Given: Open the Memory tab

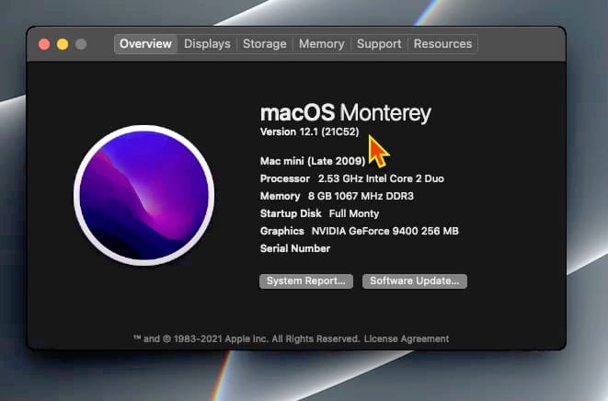Looking at the screenshot, I should click(x=321, y=44).
